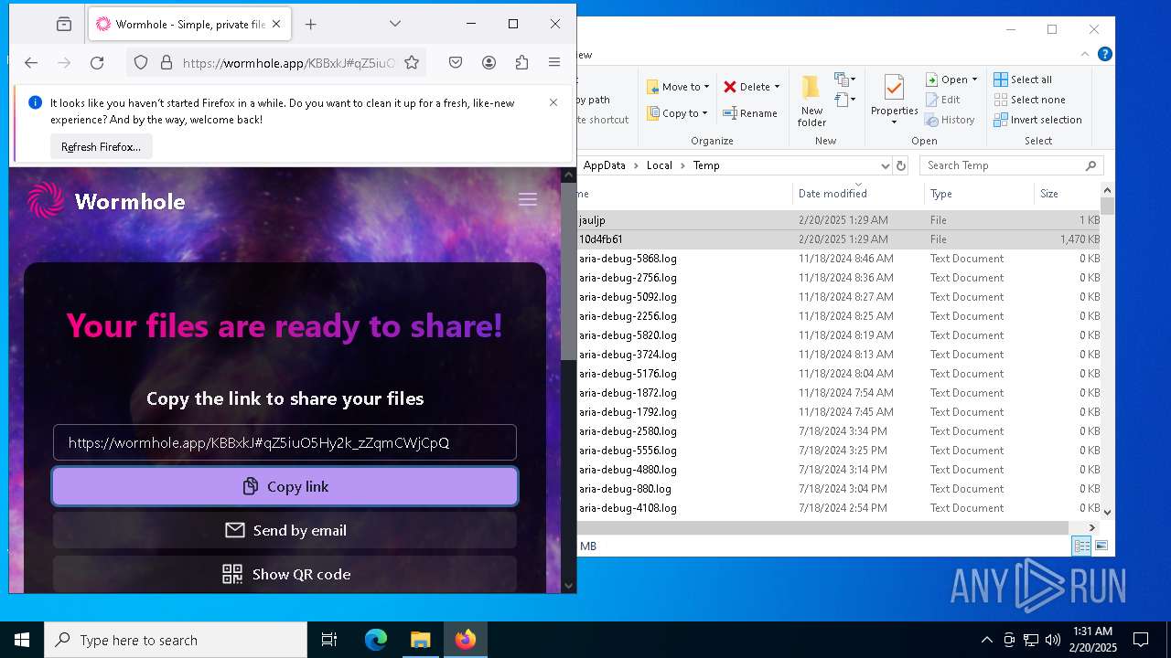Viewport: 1171px width, 658px height.
Task: Open Microsoft Edge from taskbar
Action: 376,640
